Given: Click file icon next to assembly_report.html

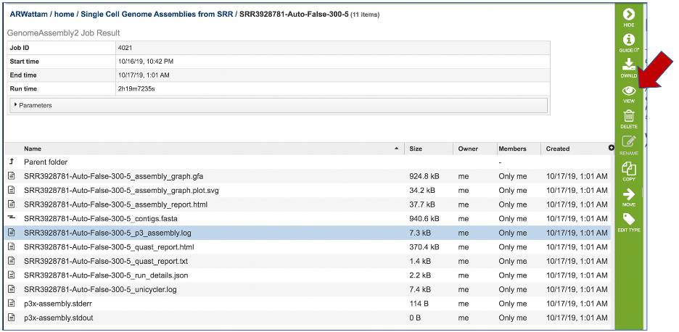Looking at the screenshot, I should tap(12, 204).
